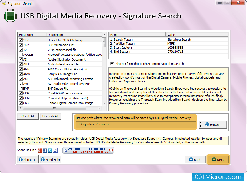Select 'CorelDRAW vector image' description
247x181 pixels.
(x=65, y=93)
